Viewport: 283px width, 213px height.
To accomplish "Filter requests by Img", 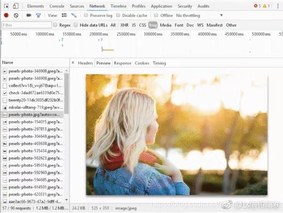I will pyautogui.click(x=153, y=25).
